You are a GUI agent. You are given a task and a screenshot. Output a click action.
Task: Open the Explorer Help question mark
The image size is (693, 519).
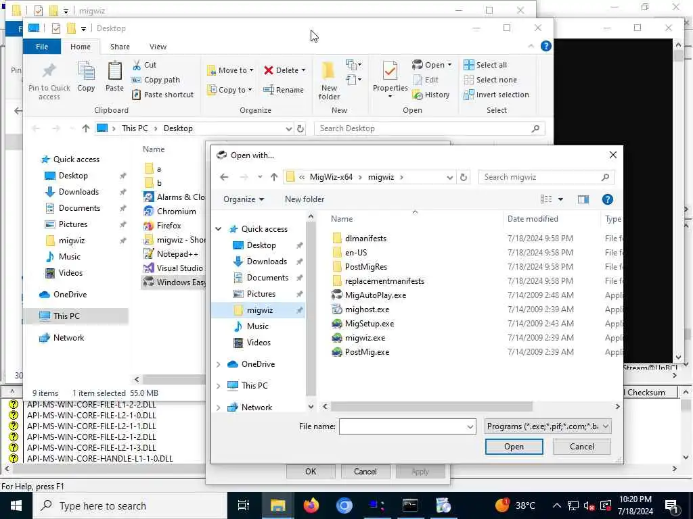(546, 46)
